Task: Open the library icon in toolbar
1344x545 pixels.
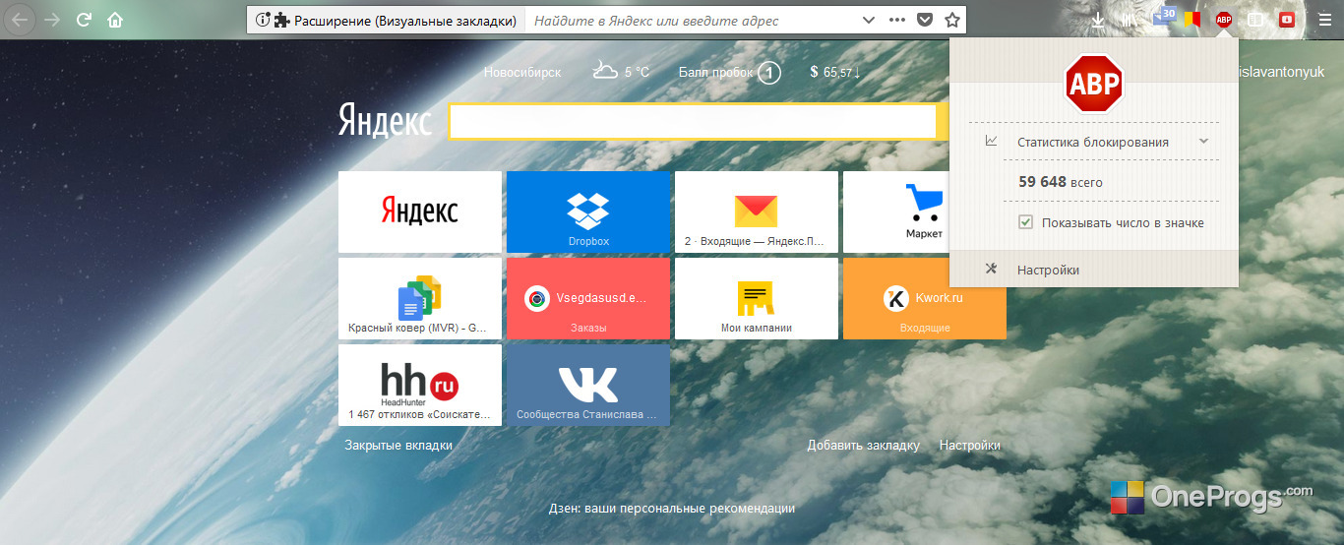Action: (x=1130, y=20)
